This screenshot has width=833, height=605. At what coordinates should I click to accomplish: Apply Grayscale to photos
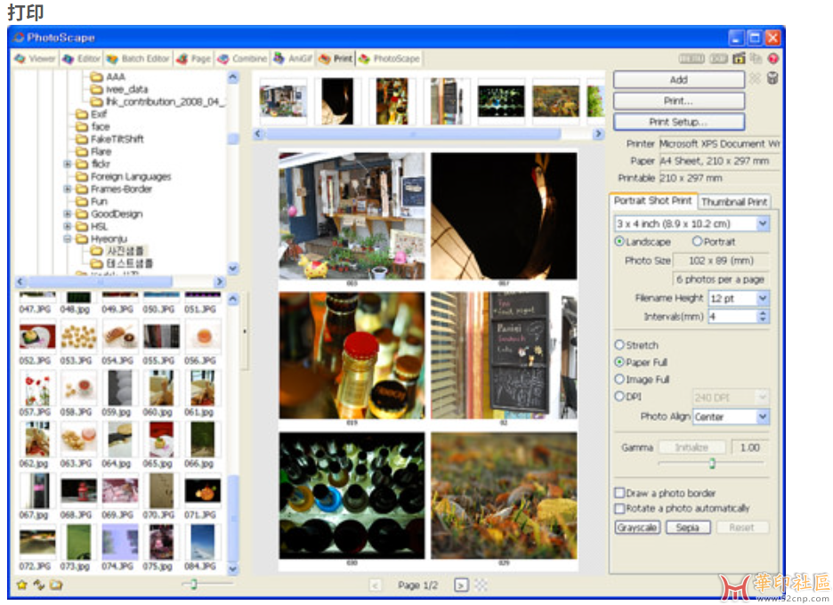click(637, 528)
